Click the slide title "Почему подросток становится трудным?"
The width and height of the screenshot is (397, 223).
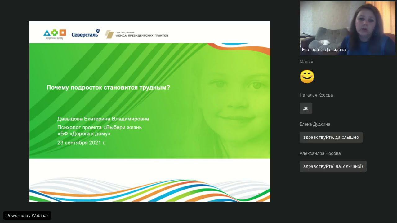pyautogui.click(x=108, y=88)
